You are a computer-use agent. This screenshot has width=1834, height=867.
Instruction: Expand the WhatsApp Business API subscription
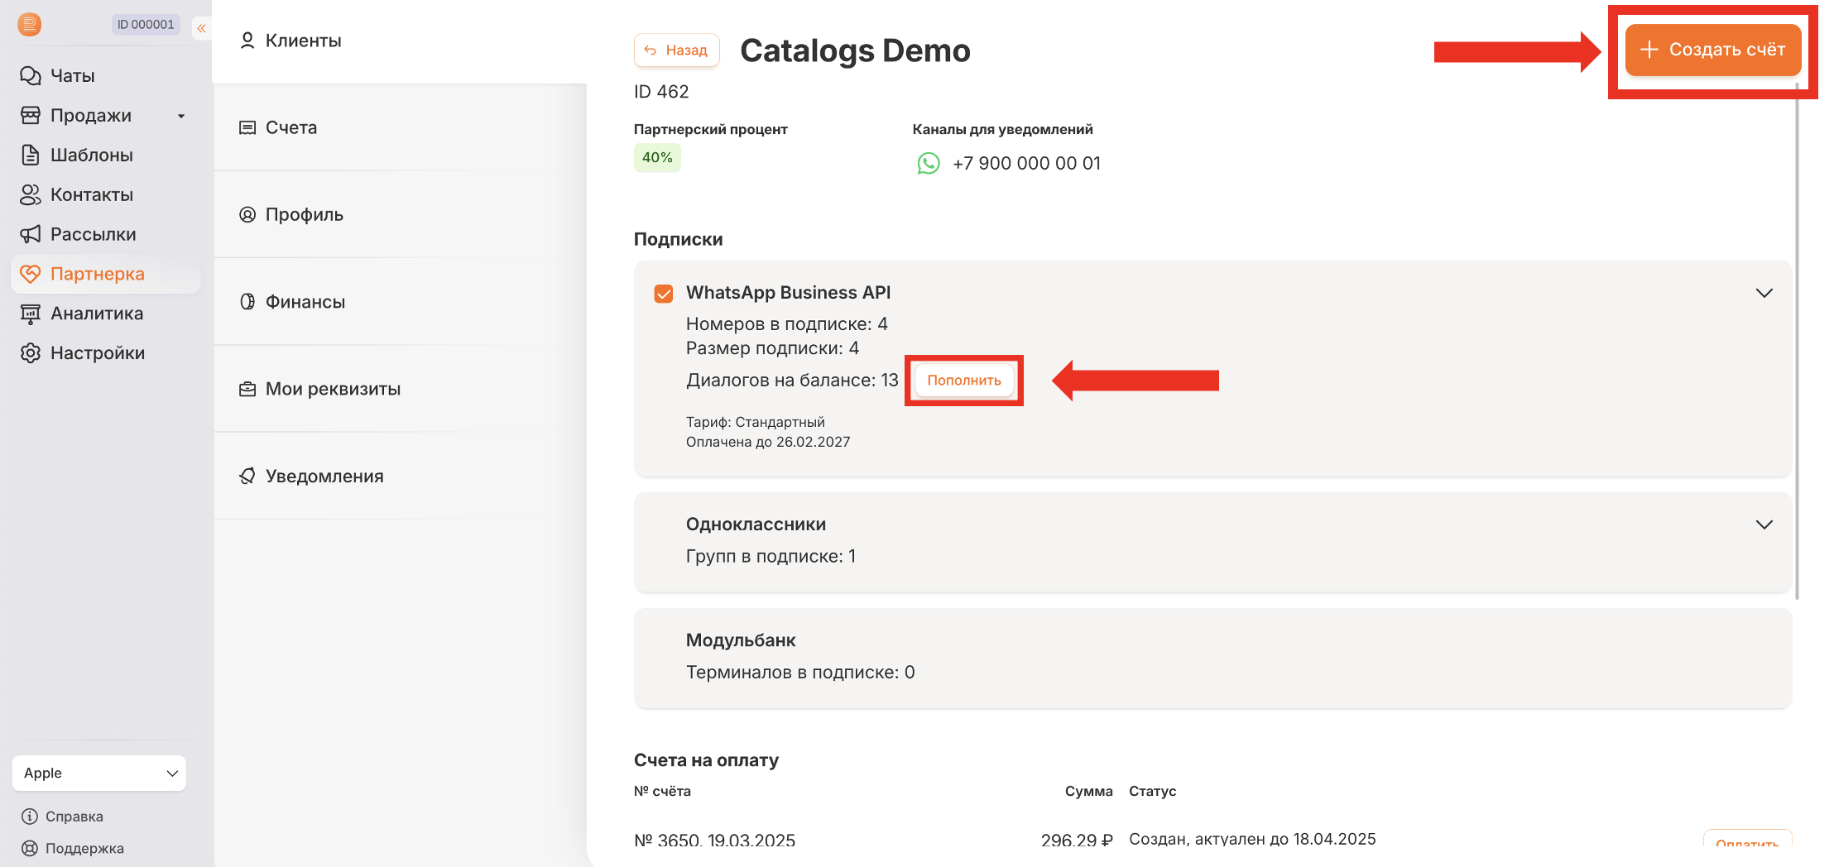pyautogui.click(x=1764, y=294)
